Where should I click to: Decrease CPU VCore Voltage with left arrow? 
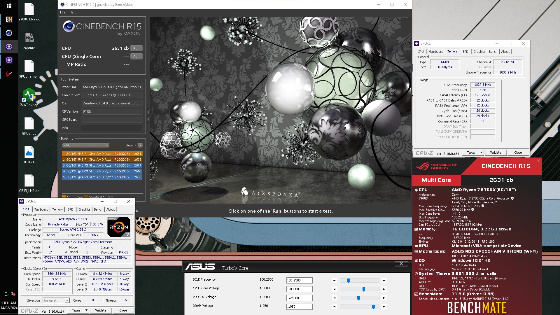334,289
